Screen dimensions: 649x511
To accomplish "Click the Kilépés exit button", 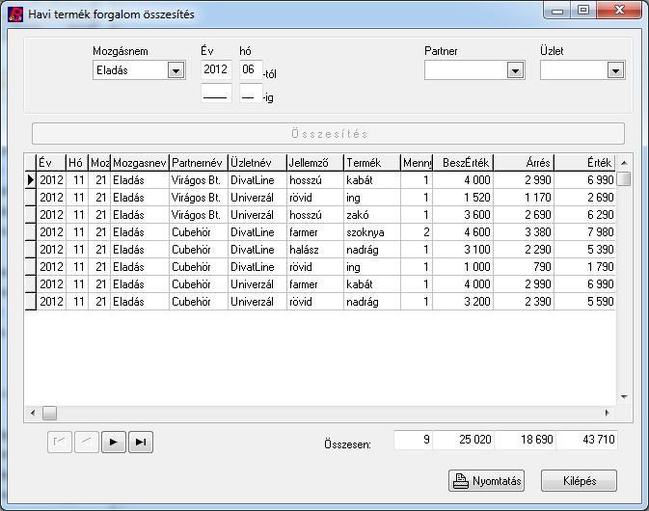I will click(579, 481).
